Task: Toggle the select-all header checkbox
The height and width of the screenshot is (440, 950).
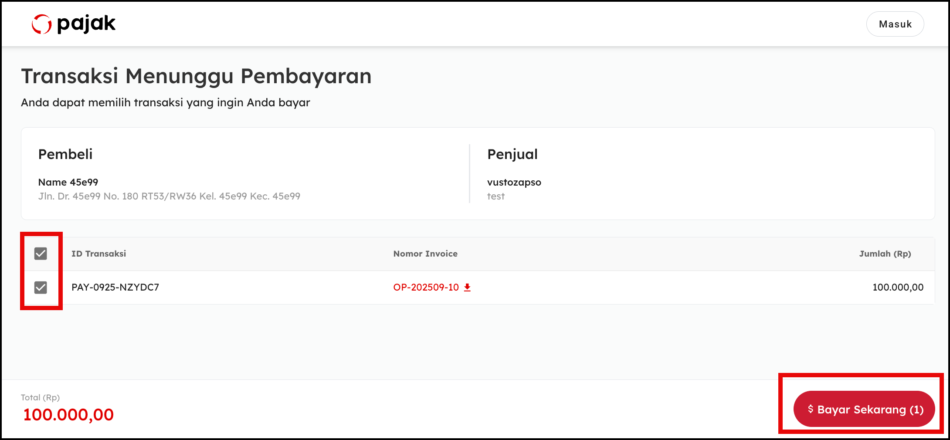Action: 41,254
